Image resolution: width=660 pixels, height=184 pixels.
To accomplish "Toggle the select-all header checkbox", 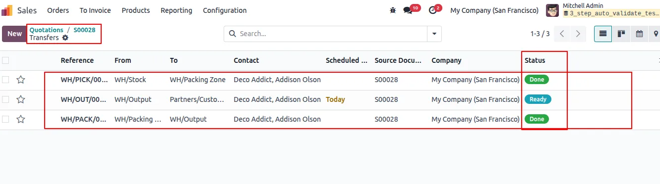I will 5,60.
